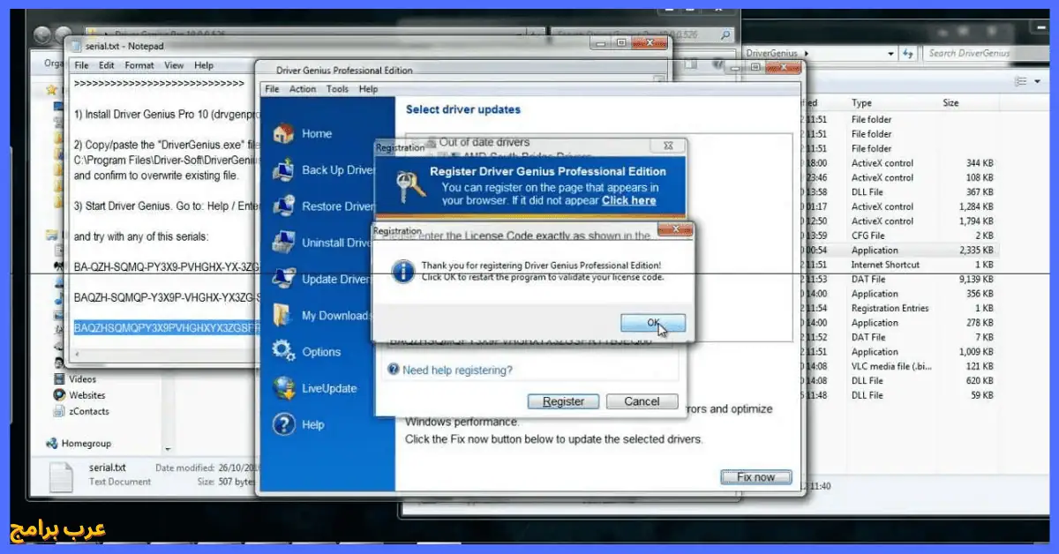Sort by the Type column header
The width and height of the screenshot is (1059, 554).
[861, 103]
